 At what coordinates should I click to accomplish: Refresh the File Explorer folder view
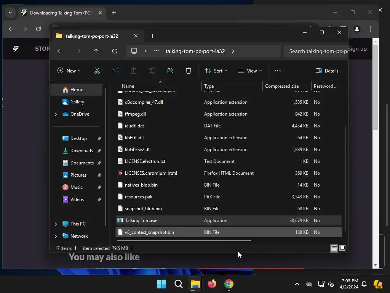click(x=115, y=51)
